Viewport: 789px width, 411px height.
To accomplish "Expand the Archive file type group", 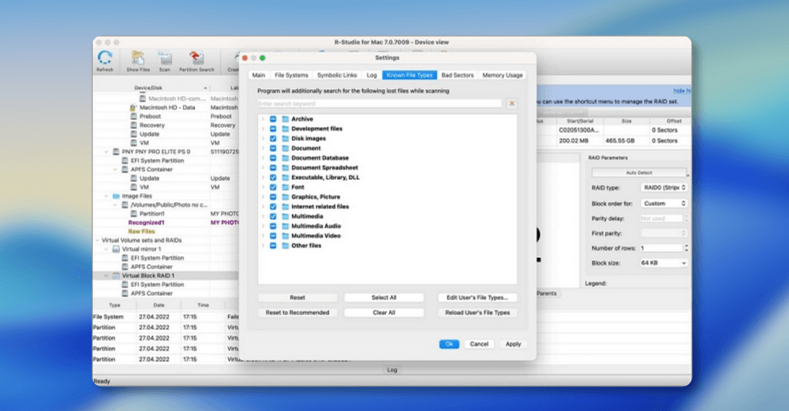I will (263, 119).
